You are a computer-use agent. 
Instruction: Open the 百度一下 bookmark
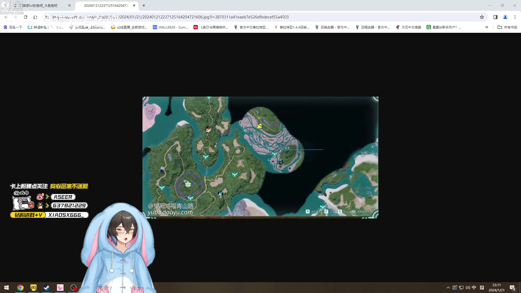13,27
